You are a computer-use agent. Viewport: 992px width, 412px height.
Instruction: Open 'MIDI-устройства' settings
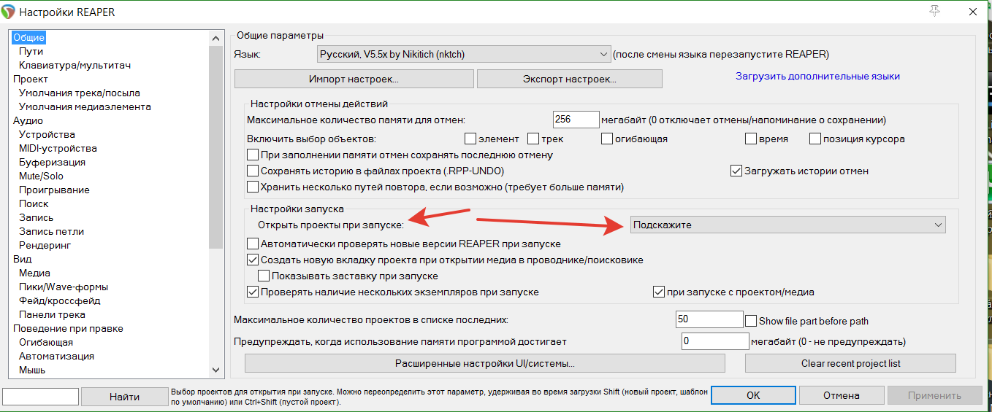click(x=58, y=148)
